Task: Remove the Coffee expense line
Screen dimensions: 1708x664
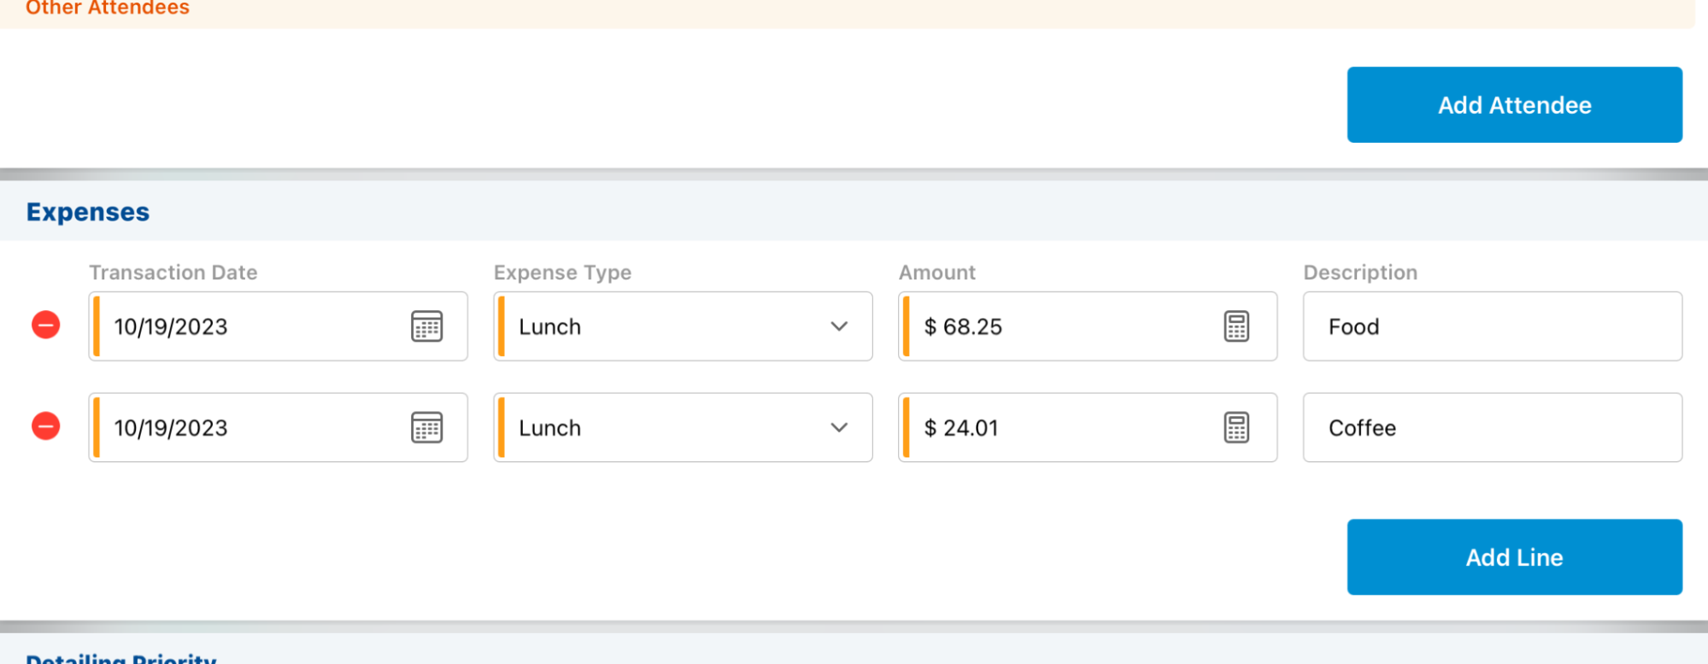Action: pos(46,426)
